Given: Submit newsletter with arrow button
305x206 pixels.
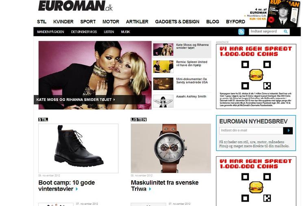Looking at the screenshot, I should pos(288,131).
